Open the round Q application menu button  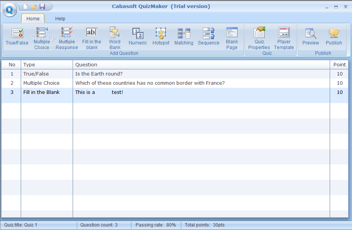(10, 9)
